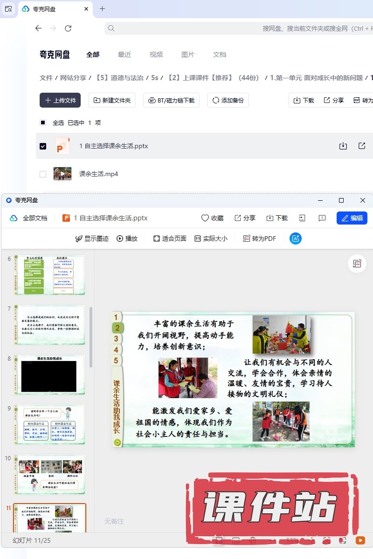Reload the page with the refresh icon

click(68, 28)
